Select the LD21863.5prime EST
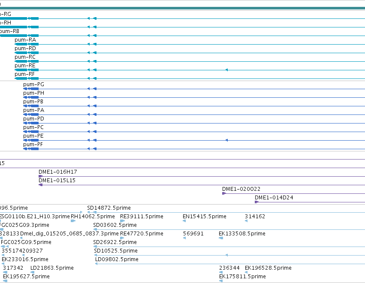The width and height of the screenshot is (365, 283). pos(52,268)
